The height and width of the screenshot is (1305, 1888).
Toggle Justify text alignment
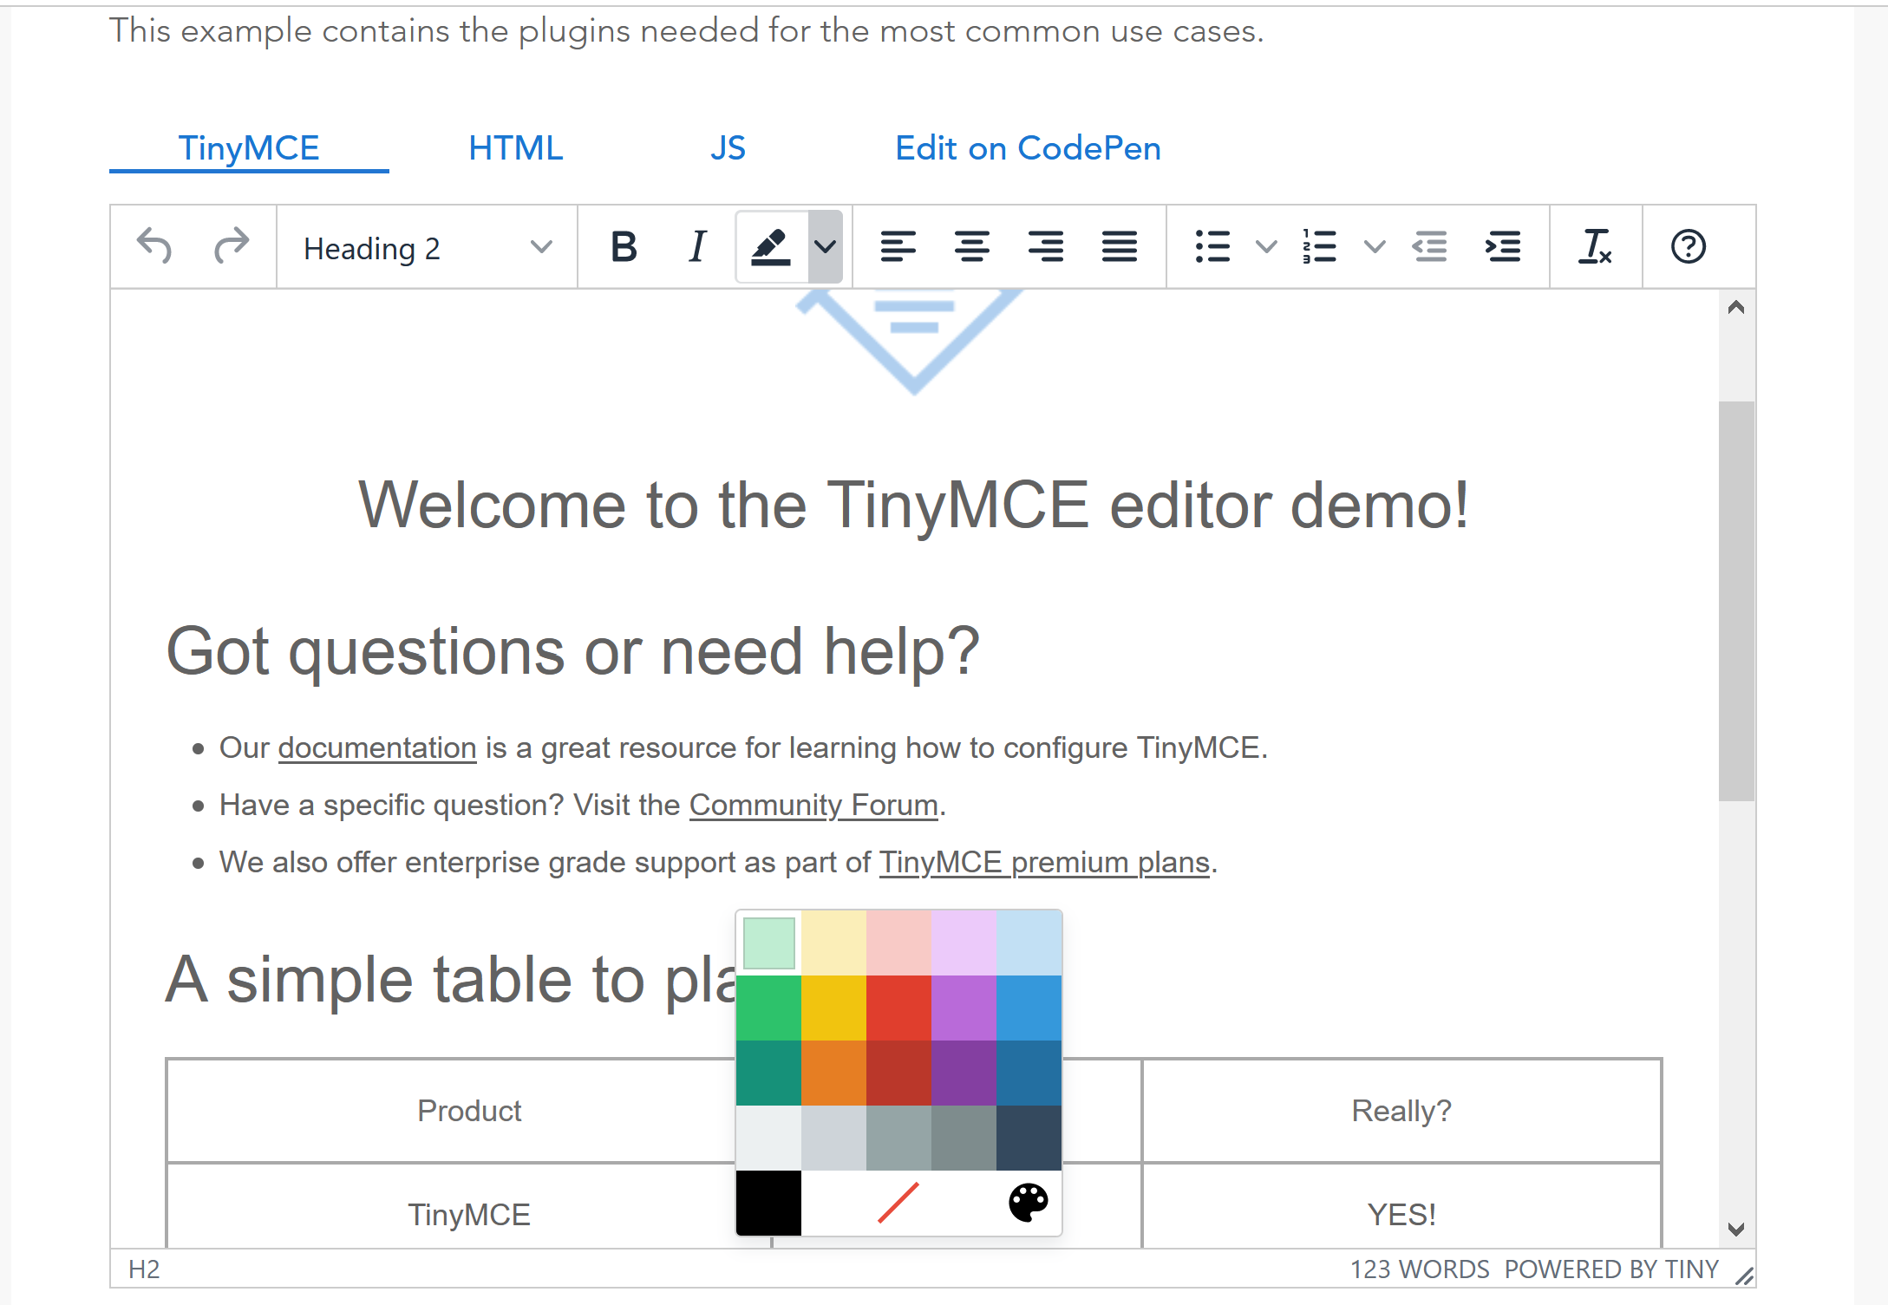point(1119,246)
